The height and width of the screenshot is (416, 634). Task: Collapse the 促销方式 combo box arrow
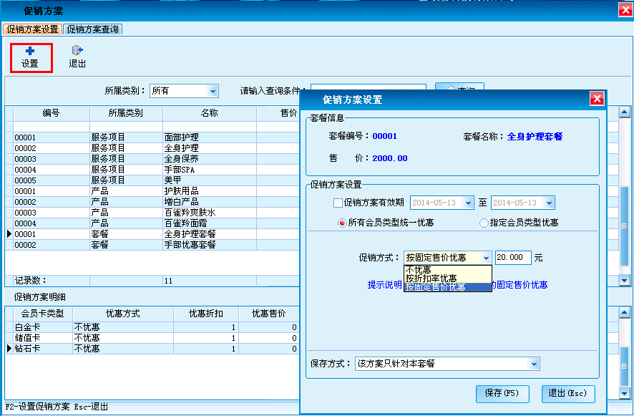(487, 258)
